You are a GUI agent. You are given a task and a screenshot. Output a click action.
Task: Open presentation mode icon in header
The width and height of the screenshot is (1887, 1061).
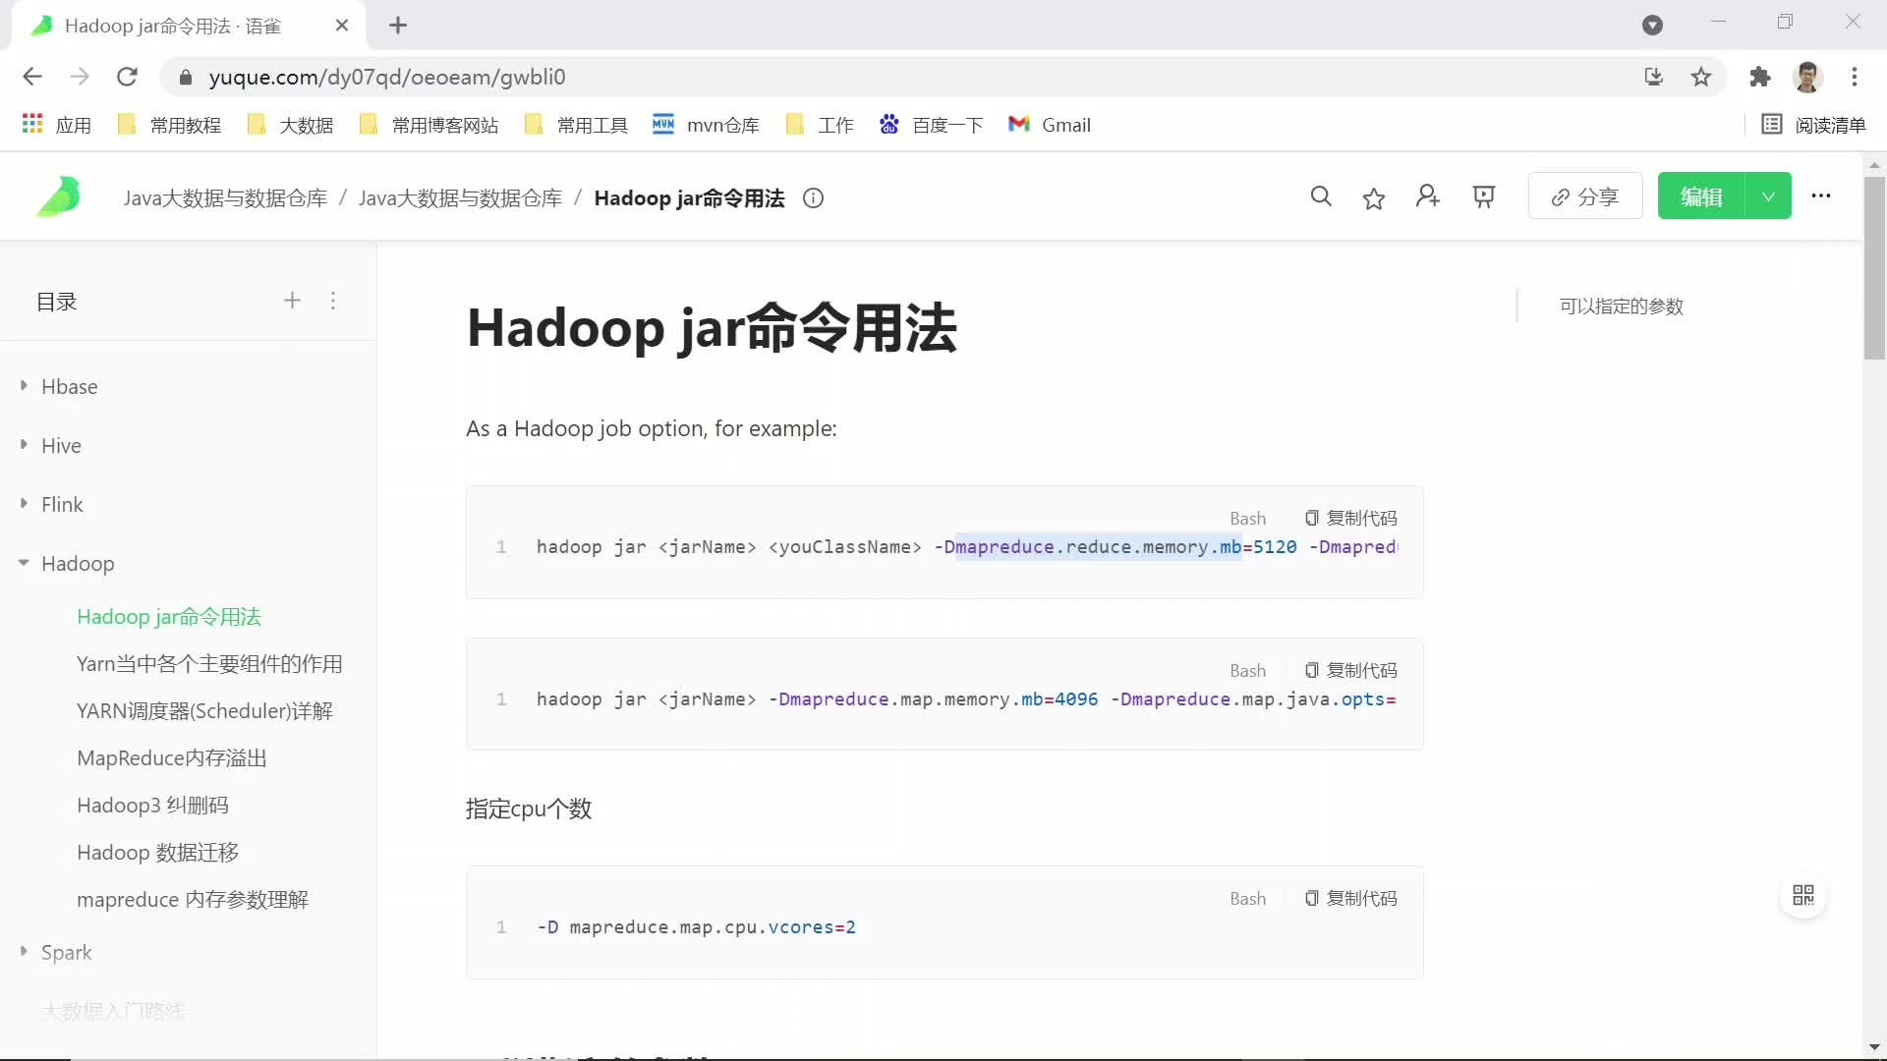coord(1484,197)
